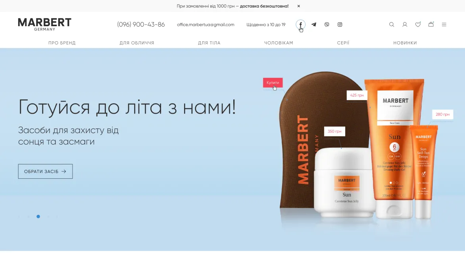
Task: Click the Sun Self-Tan Drops tube
Action: pyautogui.click(x=423, y=172)
